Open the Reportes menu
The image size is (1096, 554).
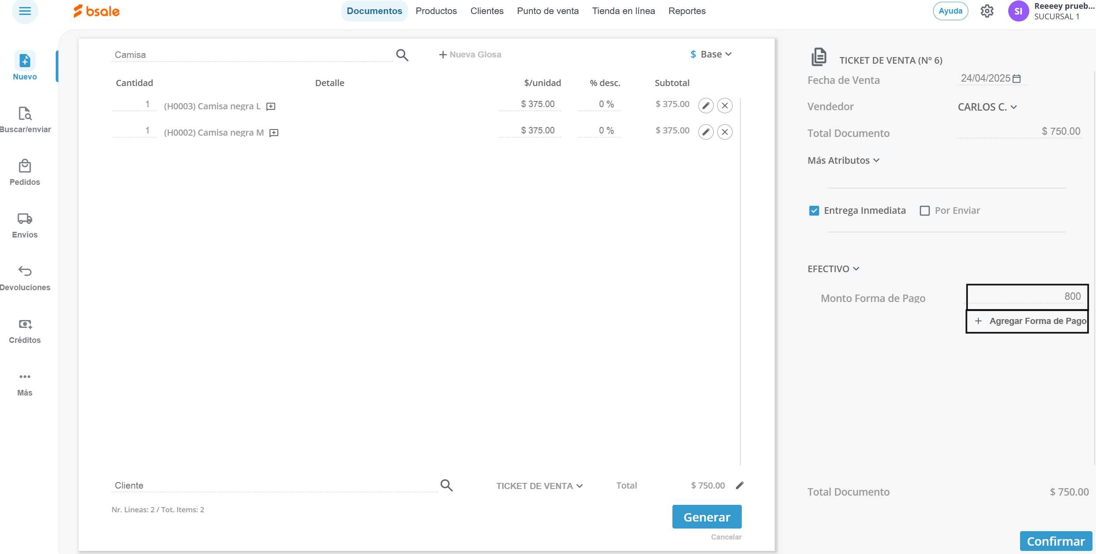tap(686, 11)
